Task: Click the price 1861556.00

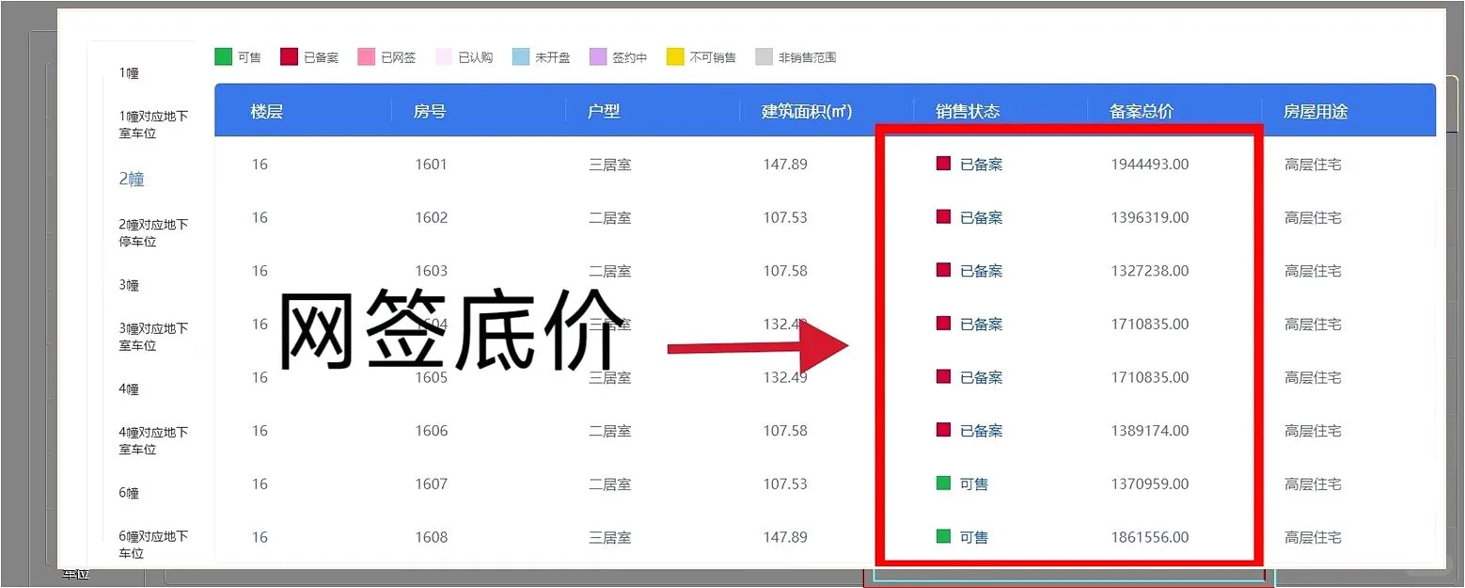Action: point(1150,537)
